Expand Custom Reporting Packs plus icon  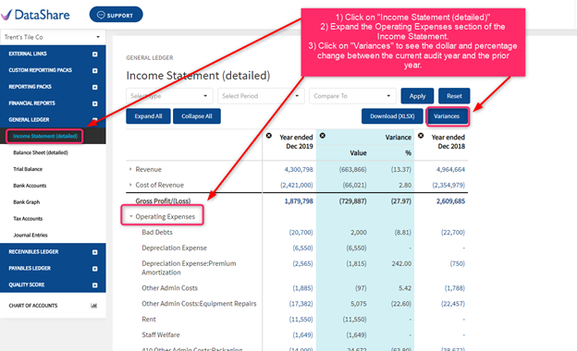click(95, 70)
